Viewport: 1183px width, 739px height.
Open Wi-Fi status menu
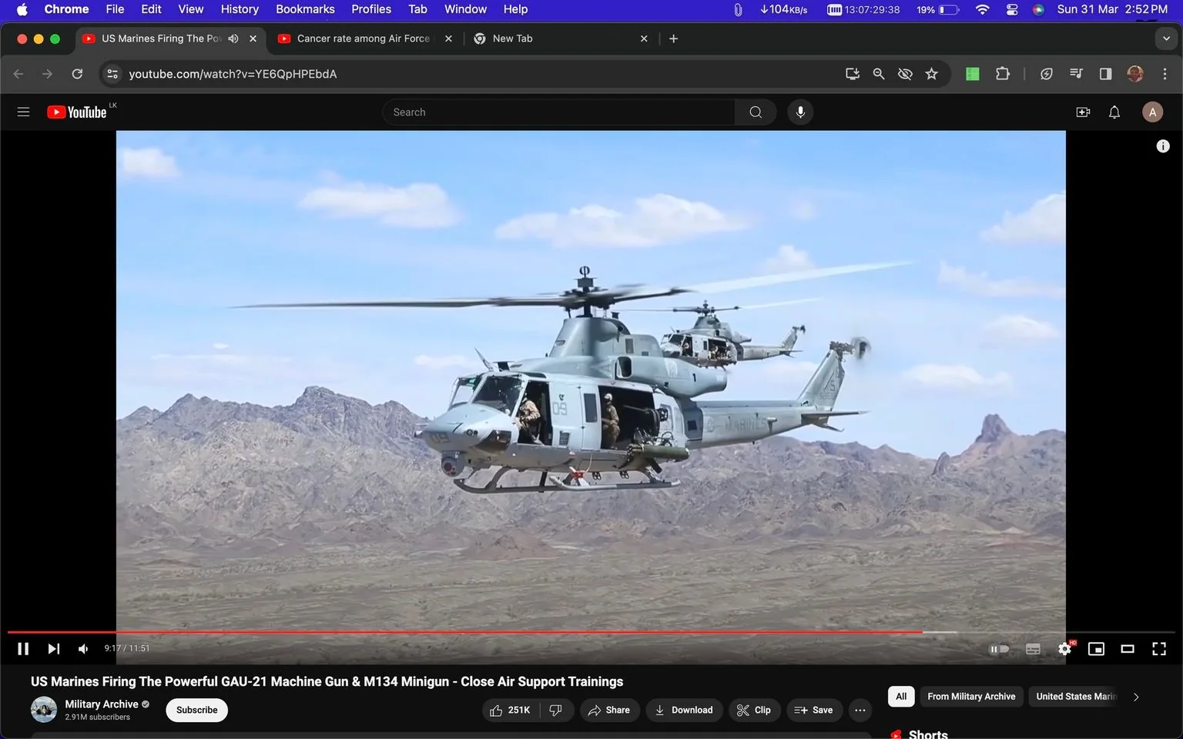982,9
